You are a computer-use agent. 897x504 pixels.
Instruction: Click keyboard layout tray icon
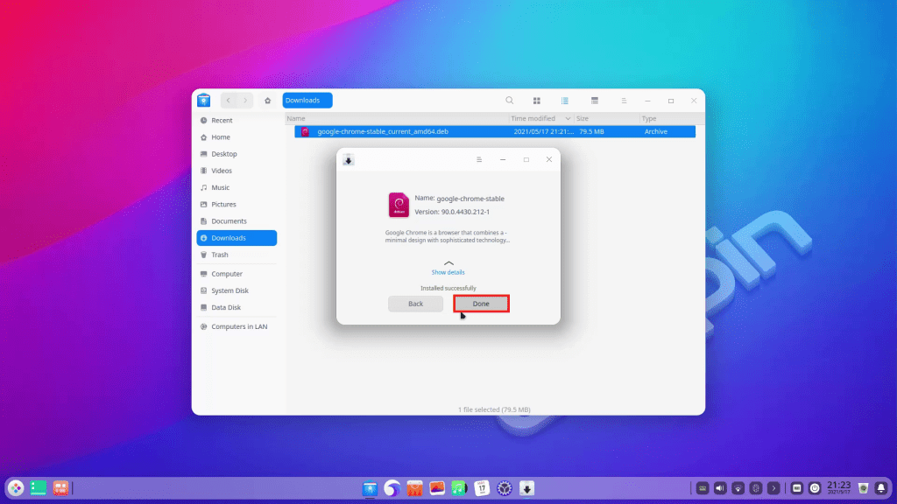coord(703,488)
